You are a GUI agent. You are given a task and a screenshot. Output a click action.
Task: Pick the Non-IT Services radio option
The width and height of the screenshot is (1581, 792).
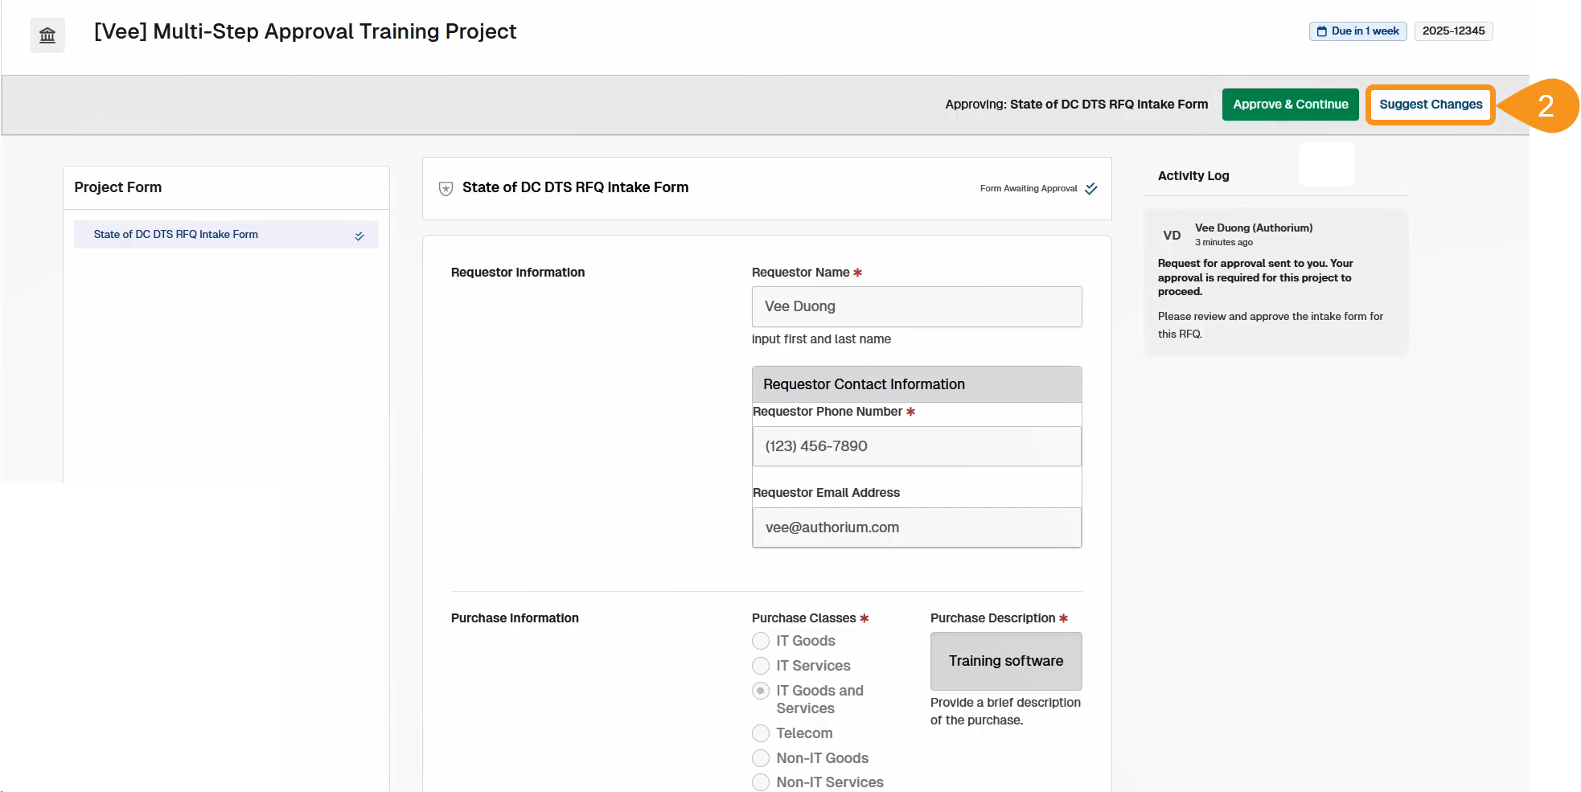click(761, 782)
